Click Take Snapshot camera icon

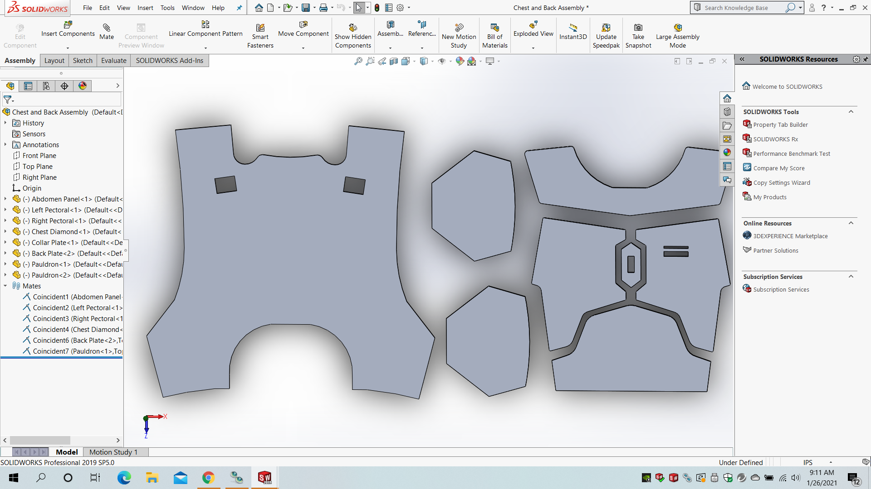pos(638,28)
